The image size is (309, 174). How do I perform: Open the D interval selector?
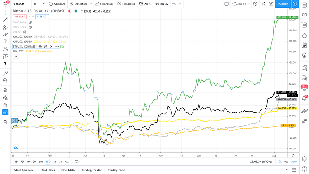click(35, 4)
